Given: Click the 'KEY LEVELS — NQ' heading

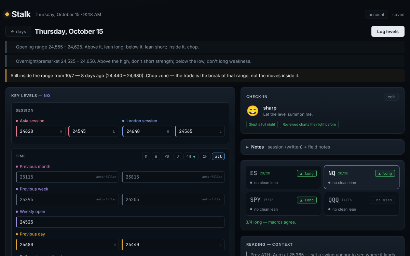Looking at the screenshot, I should [x=31, y=96].
